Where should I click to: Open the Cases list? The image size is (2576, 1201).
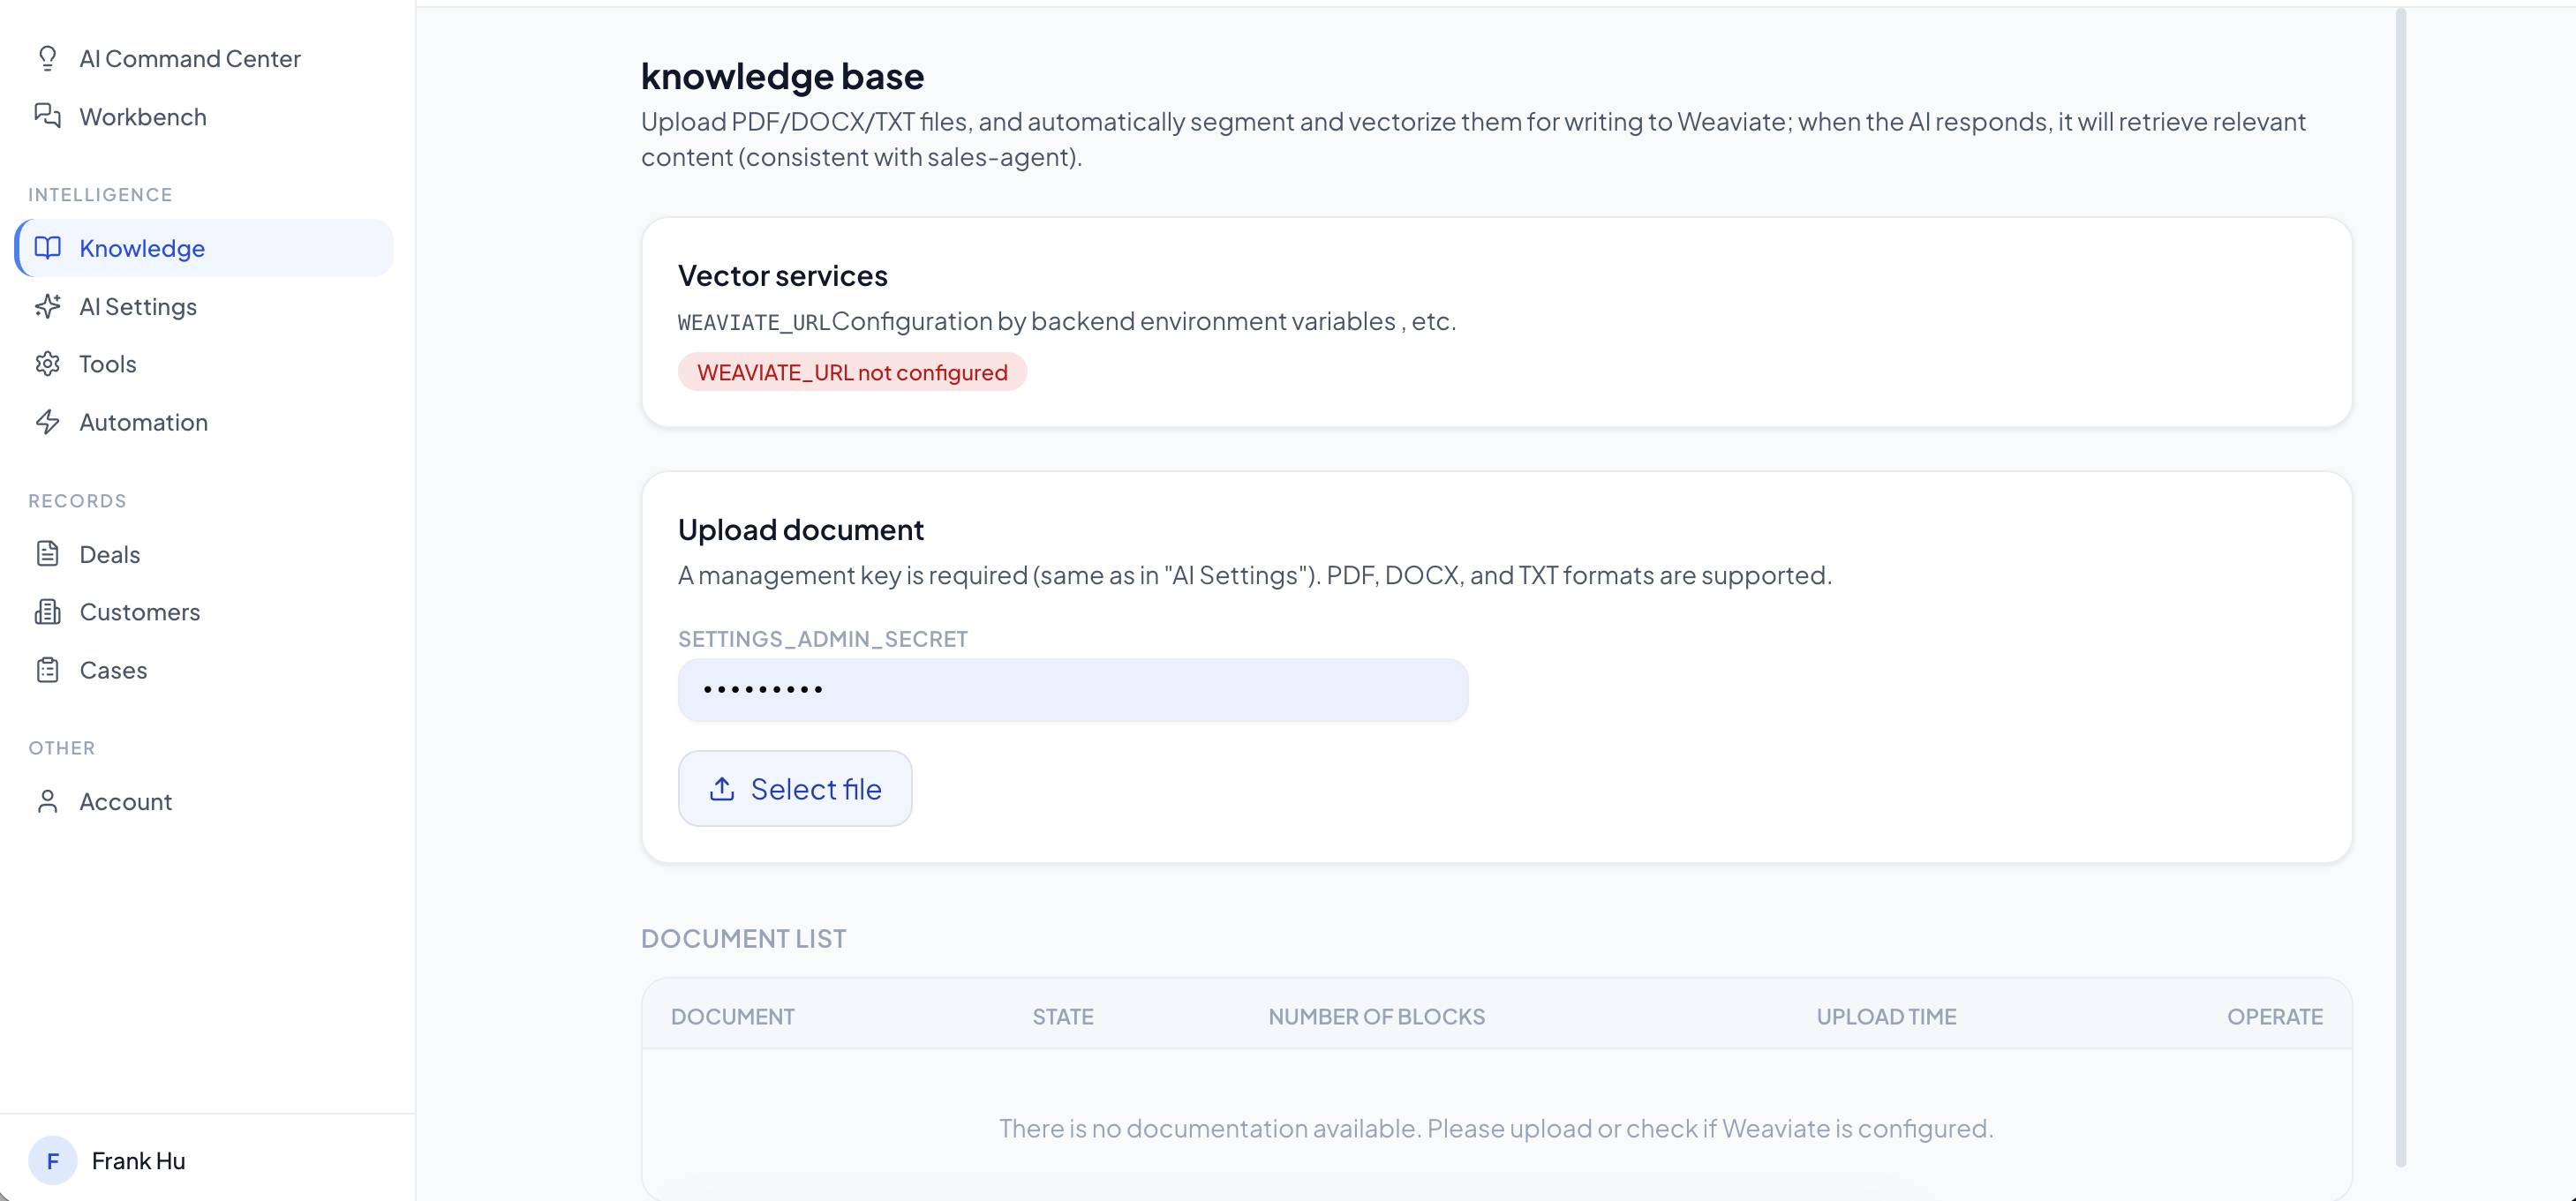(x=204, y=670)
